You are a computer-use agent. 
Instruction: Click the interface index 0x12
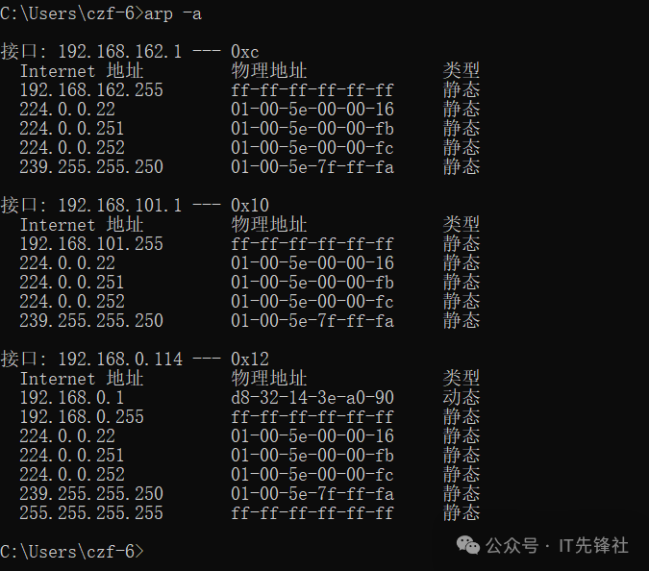[x=250, y=359]
